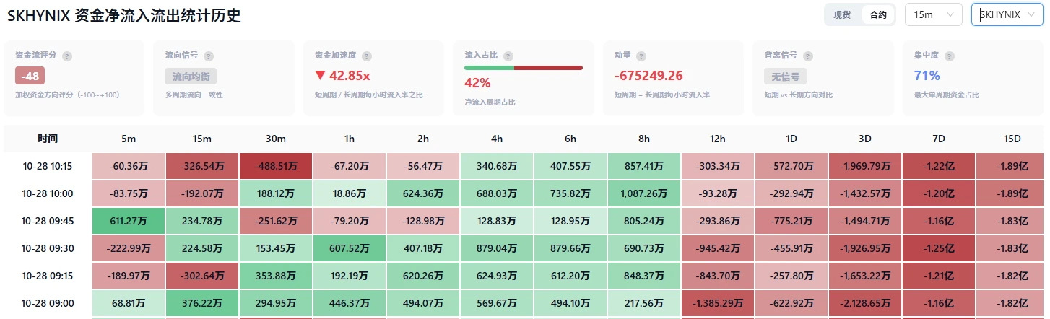Viewport: 1050px width, 319px height.
Task: Click the 71% concentration value
Action: point(927,76)
